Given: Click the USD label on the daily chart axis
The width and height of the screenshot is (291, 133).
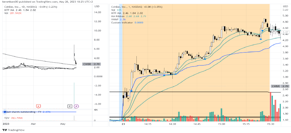Looking at the screenshot, I should [x=97, y=6].
